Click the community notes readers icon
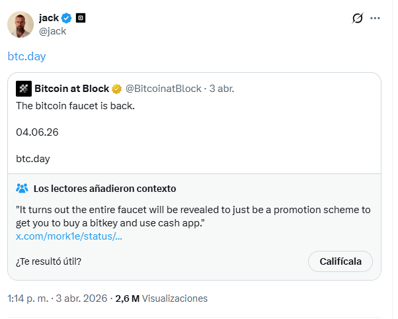 (22, 189)
